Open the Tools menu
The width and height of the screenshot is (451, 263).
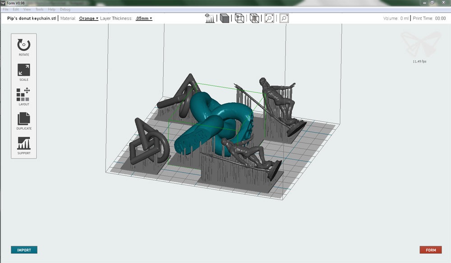coord(40,9)
